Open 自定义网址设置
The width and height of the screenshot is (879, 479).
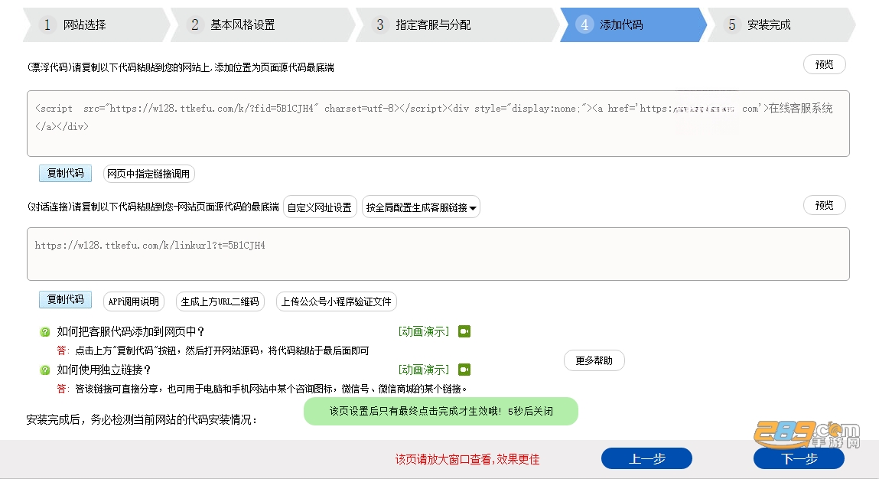pos(320,207)
